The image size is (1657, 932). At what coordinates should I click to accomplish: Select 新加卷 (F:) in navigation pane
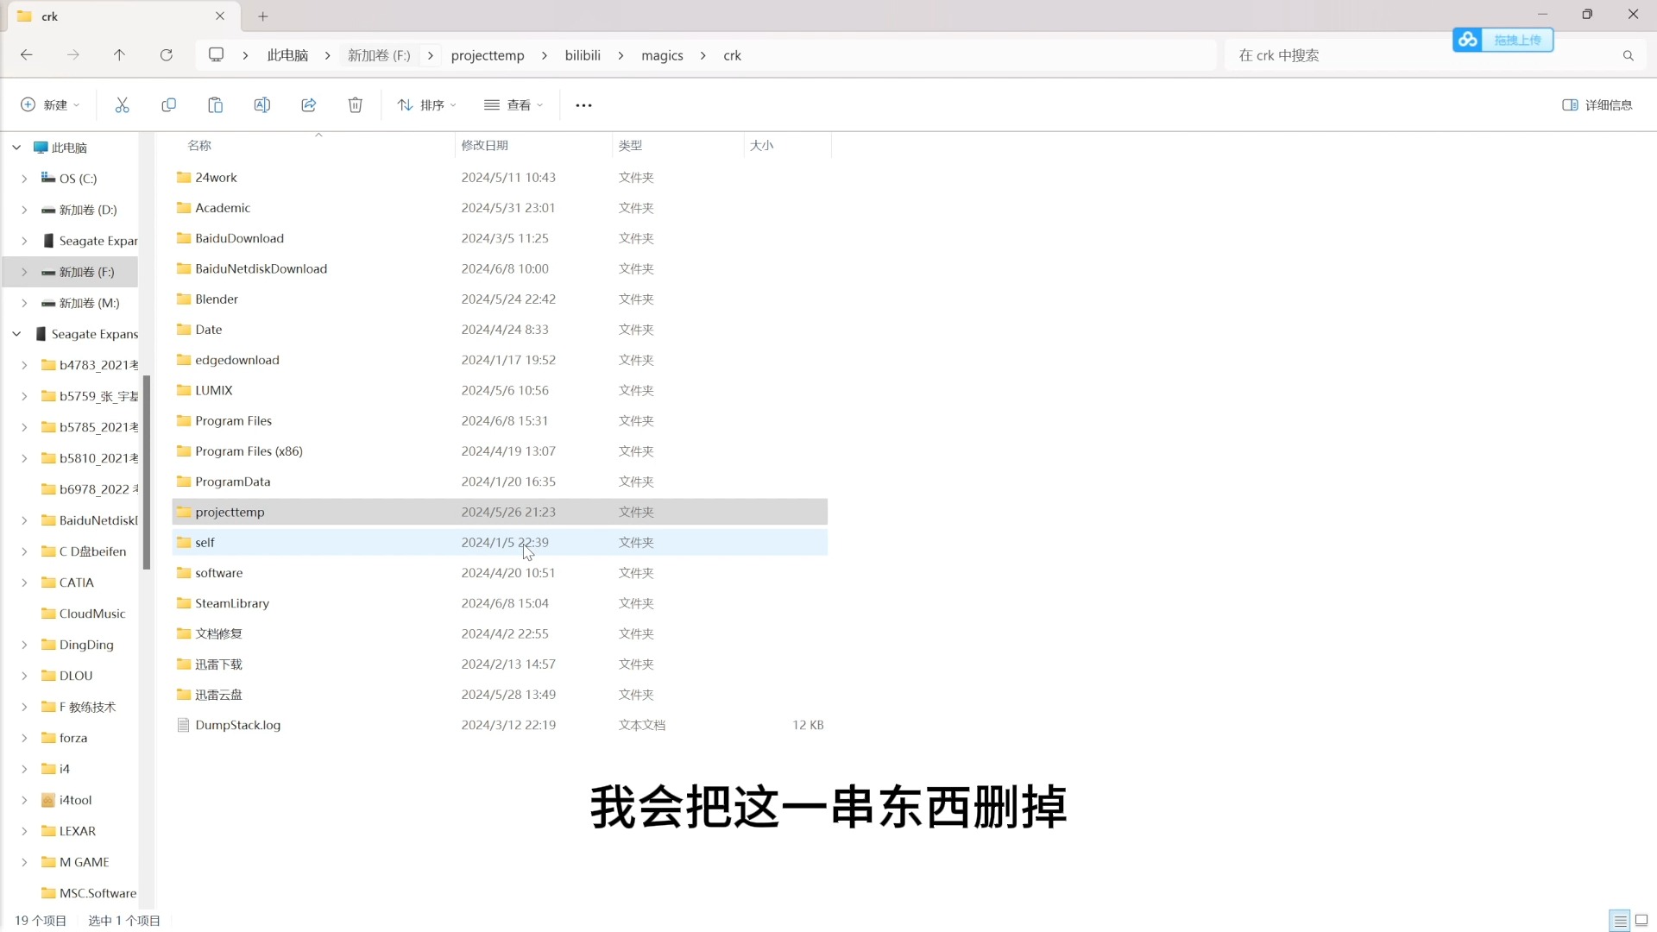coord(71,272)
